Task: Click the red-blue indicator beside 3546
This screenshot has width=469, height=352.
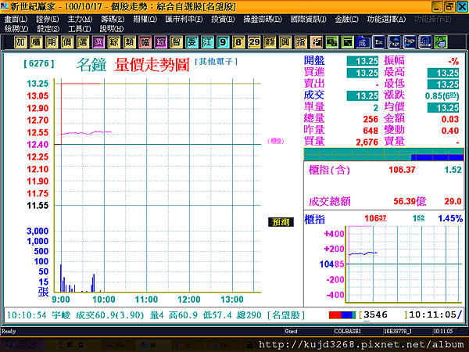Action: pos(342,315)
